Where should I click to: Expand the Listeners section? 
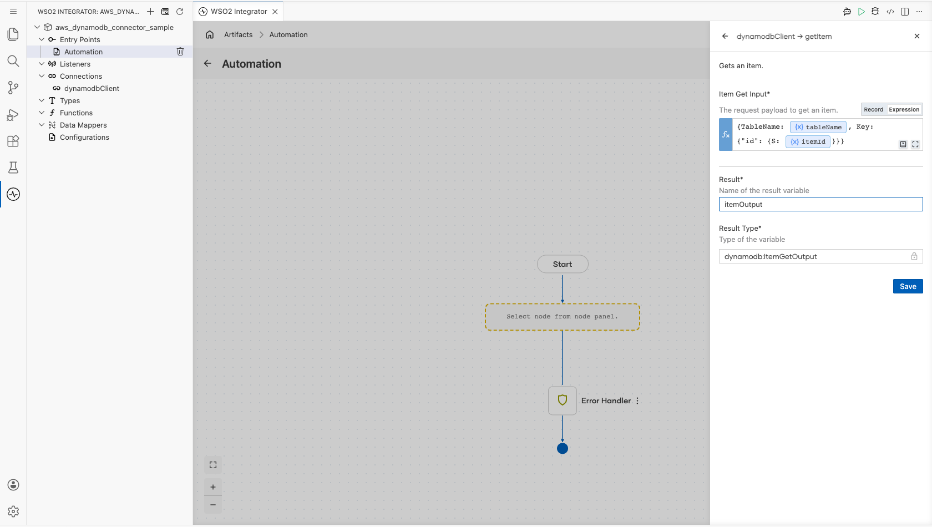[42, 64]
